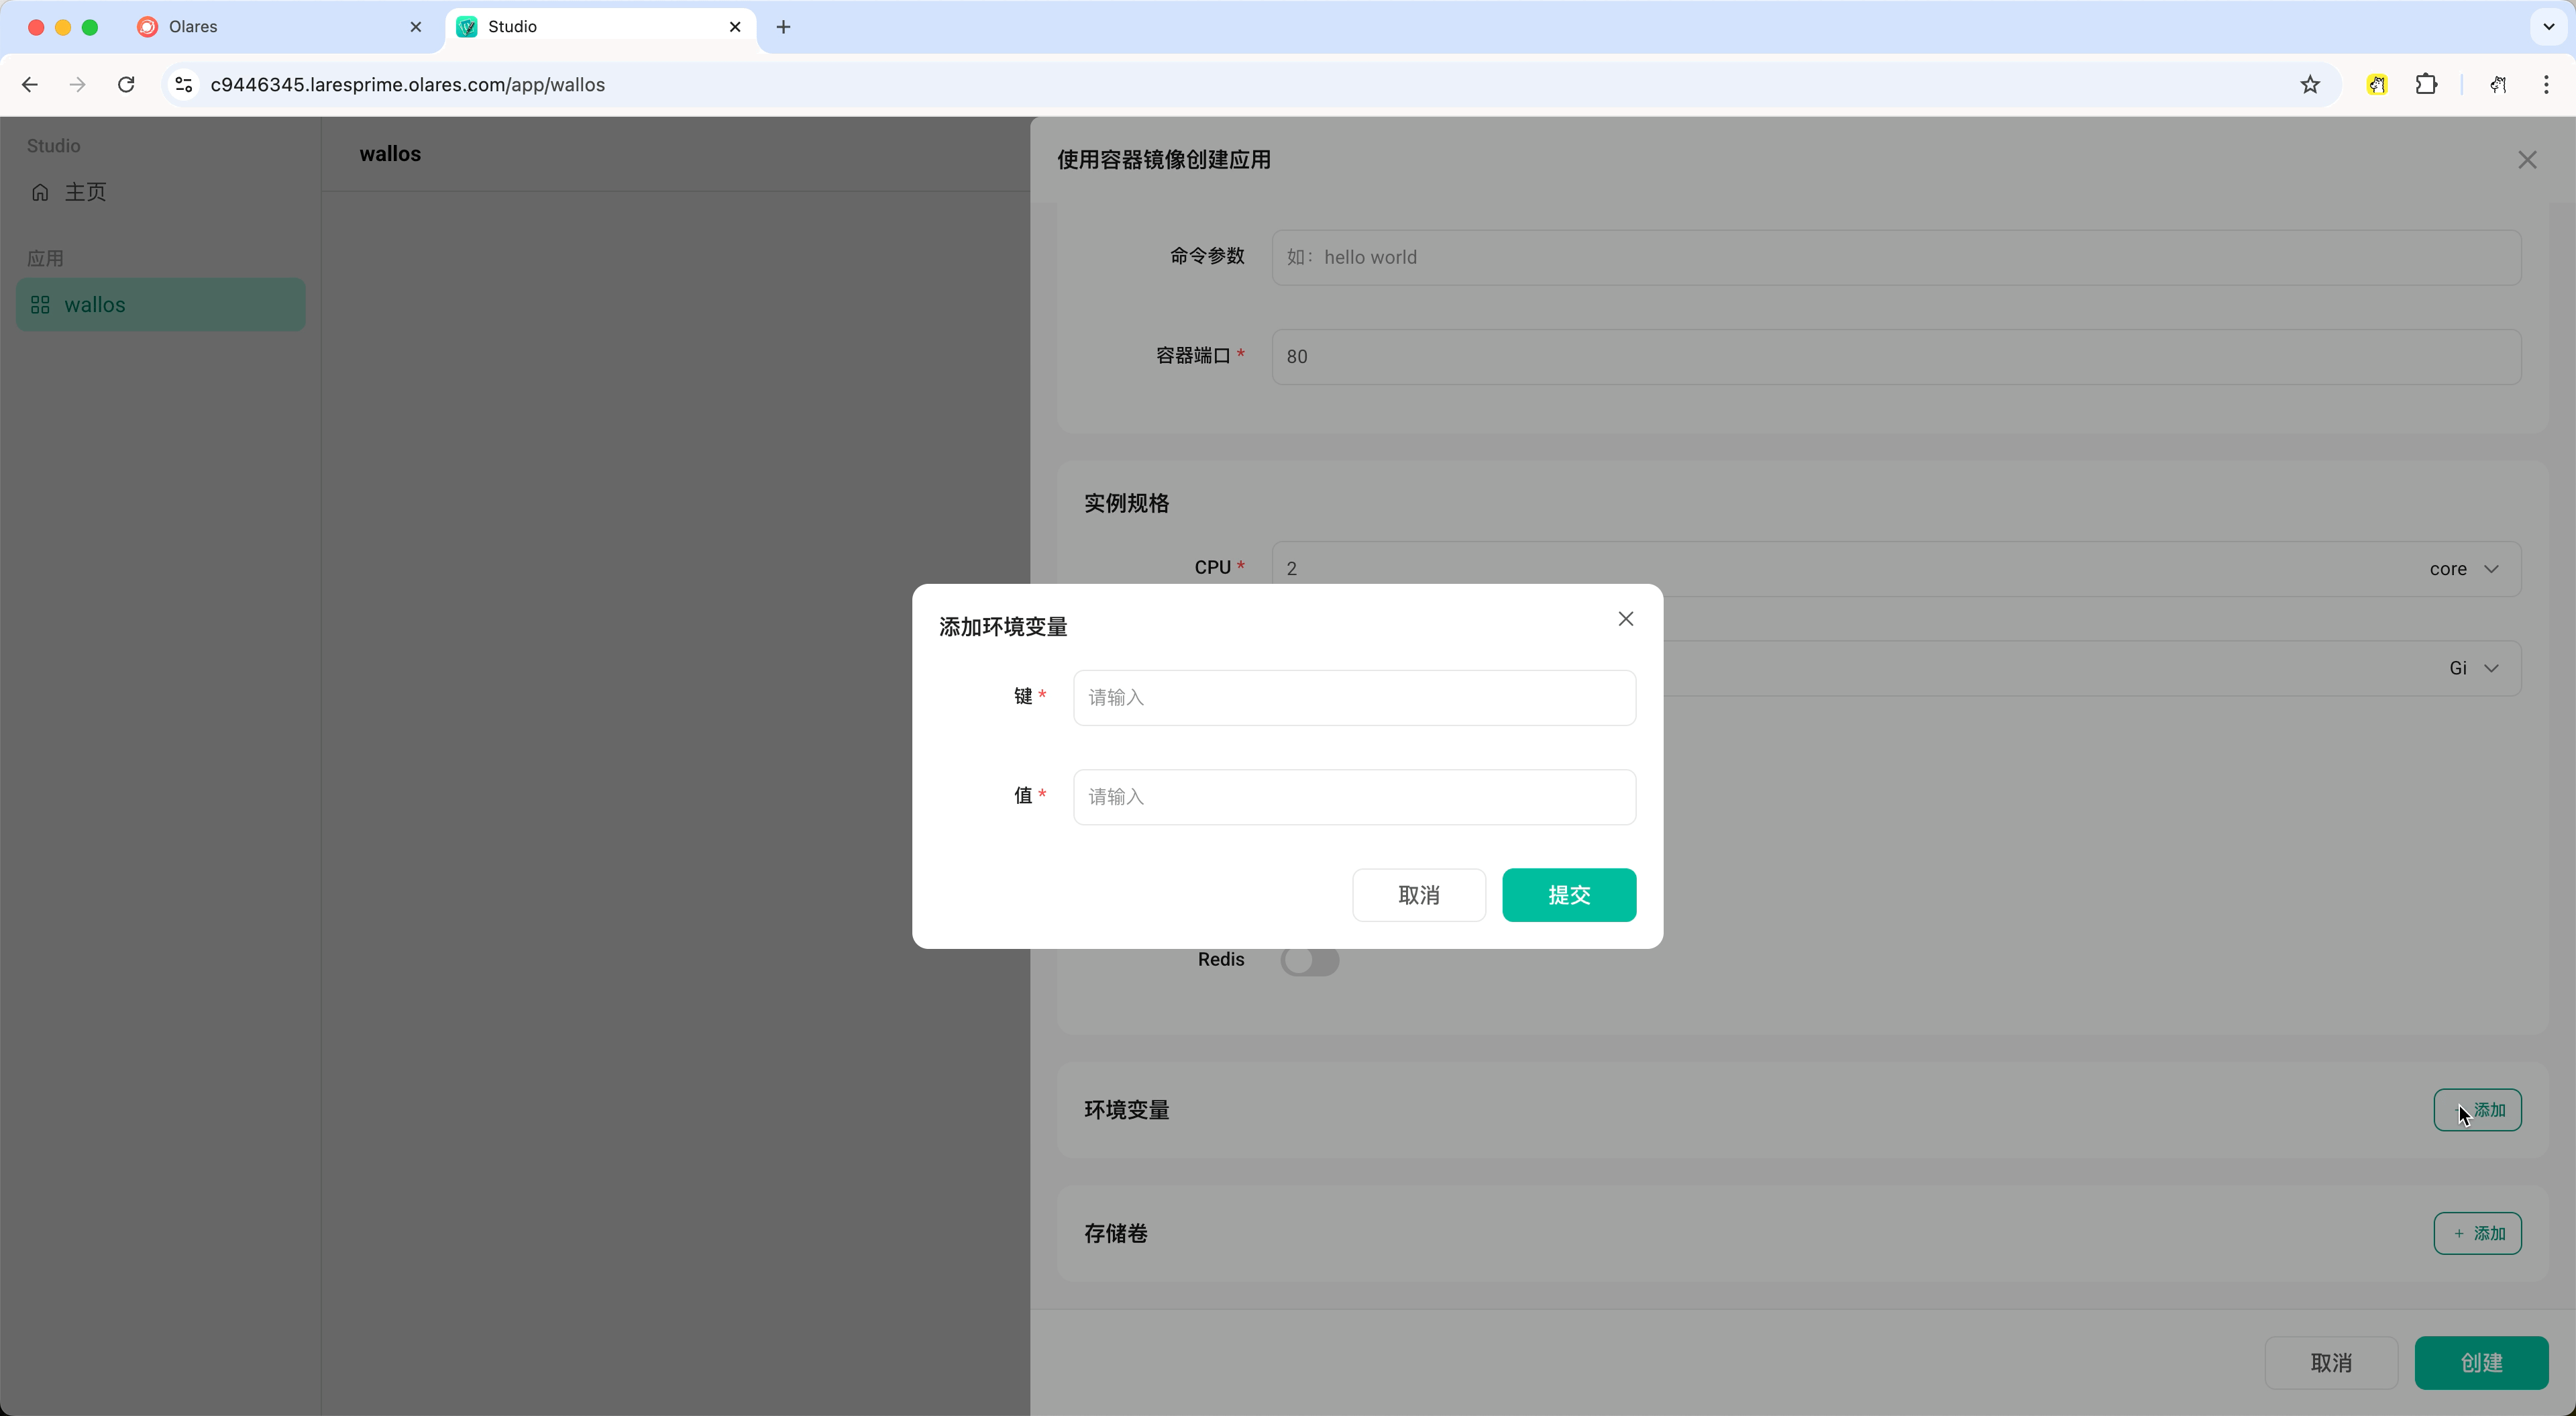2576x1416 pixels.
Task: Open the CPU unit dropdown showing core
Action: (2464, 568)
